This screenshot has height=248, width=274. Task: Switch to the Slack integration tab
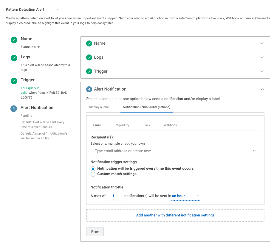click(x=146, y=125)
